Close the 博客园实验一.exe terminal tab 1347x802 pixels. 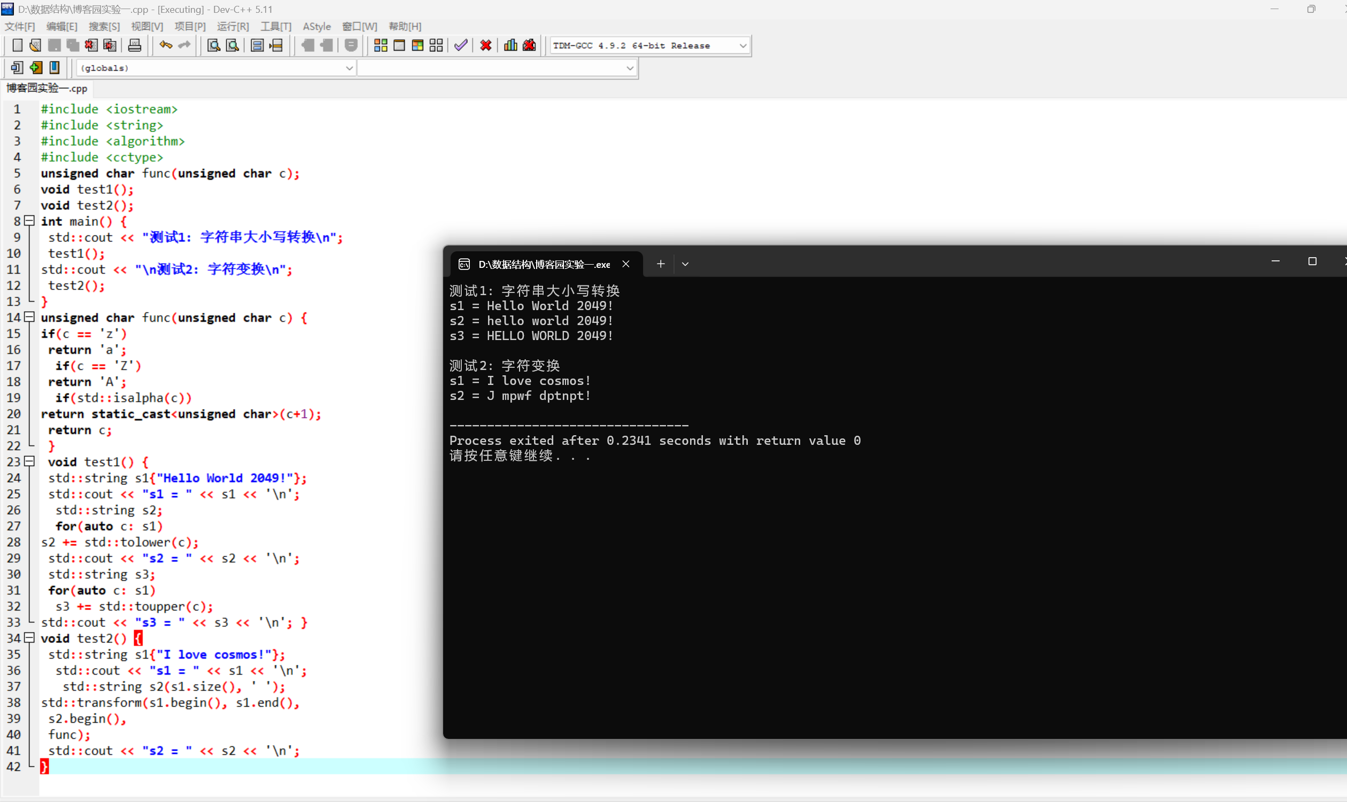tap(626, 264)
